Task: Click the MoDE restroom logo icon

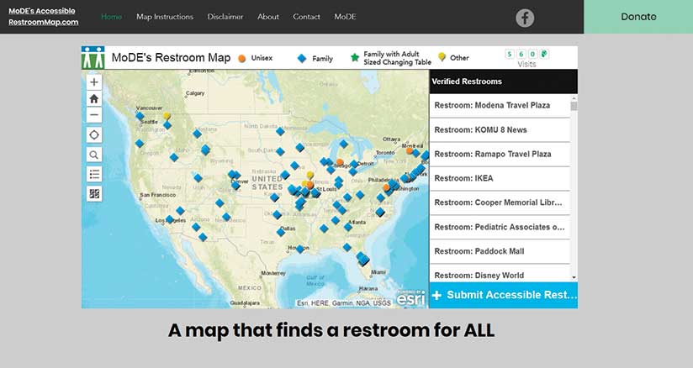Action: point(93,57)
